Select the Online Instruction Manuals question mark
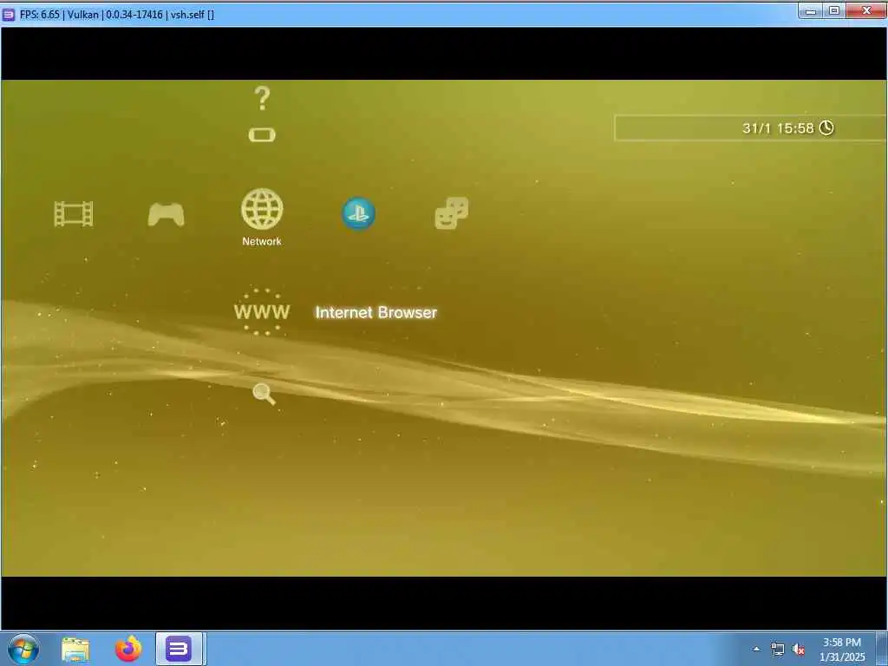The image size is (888, 666). (x=262, y=99)
